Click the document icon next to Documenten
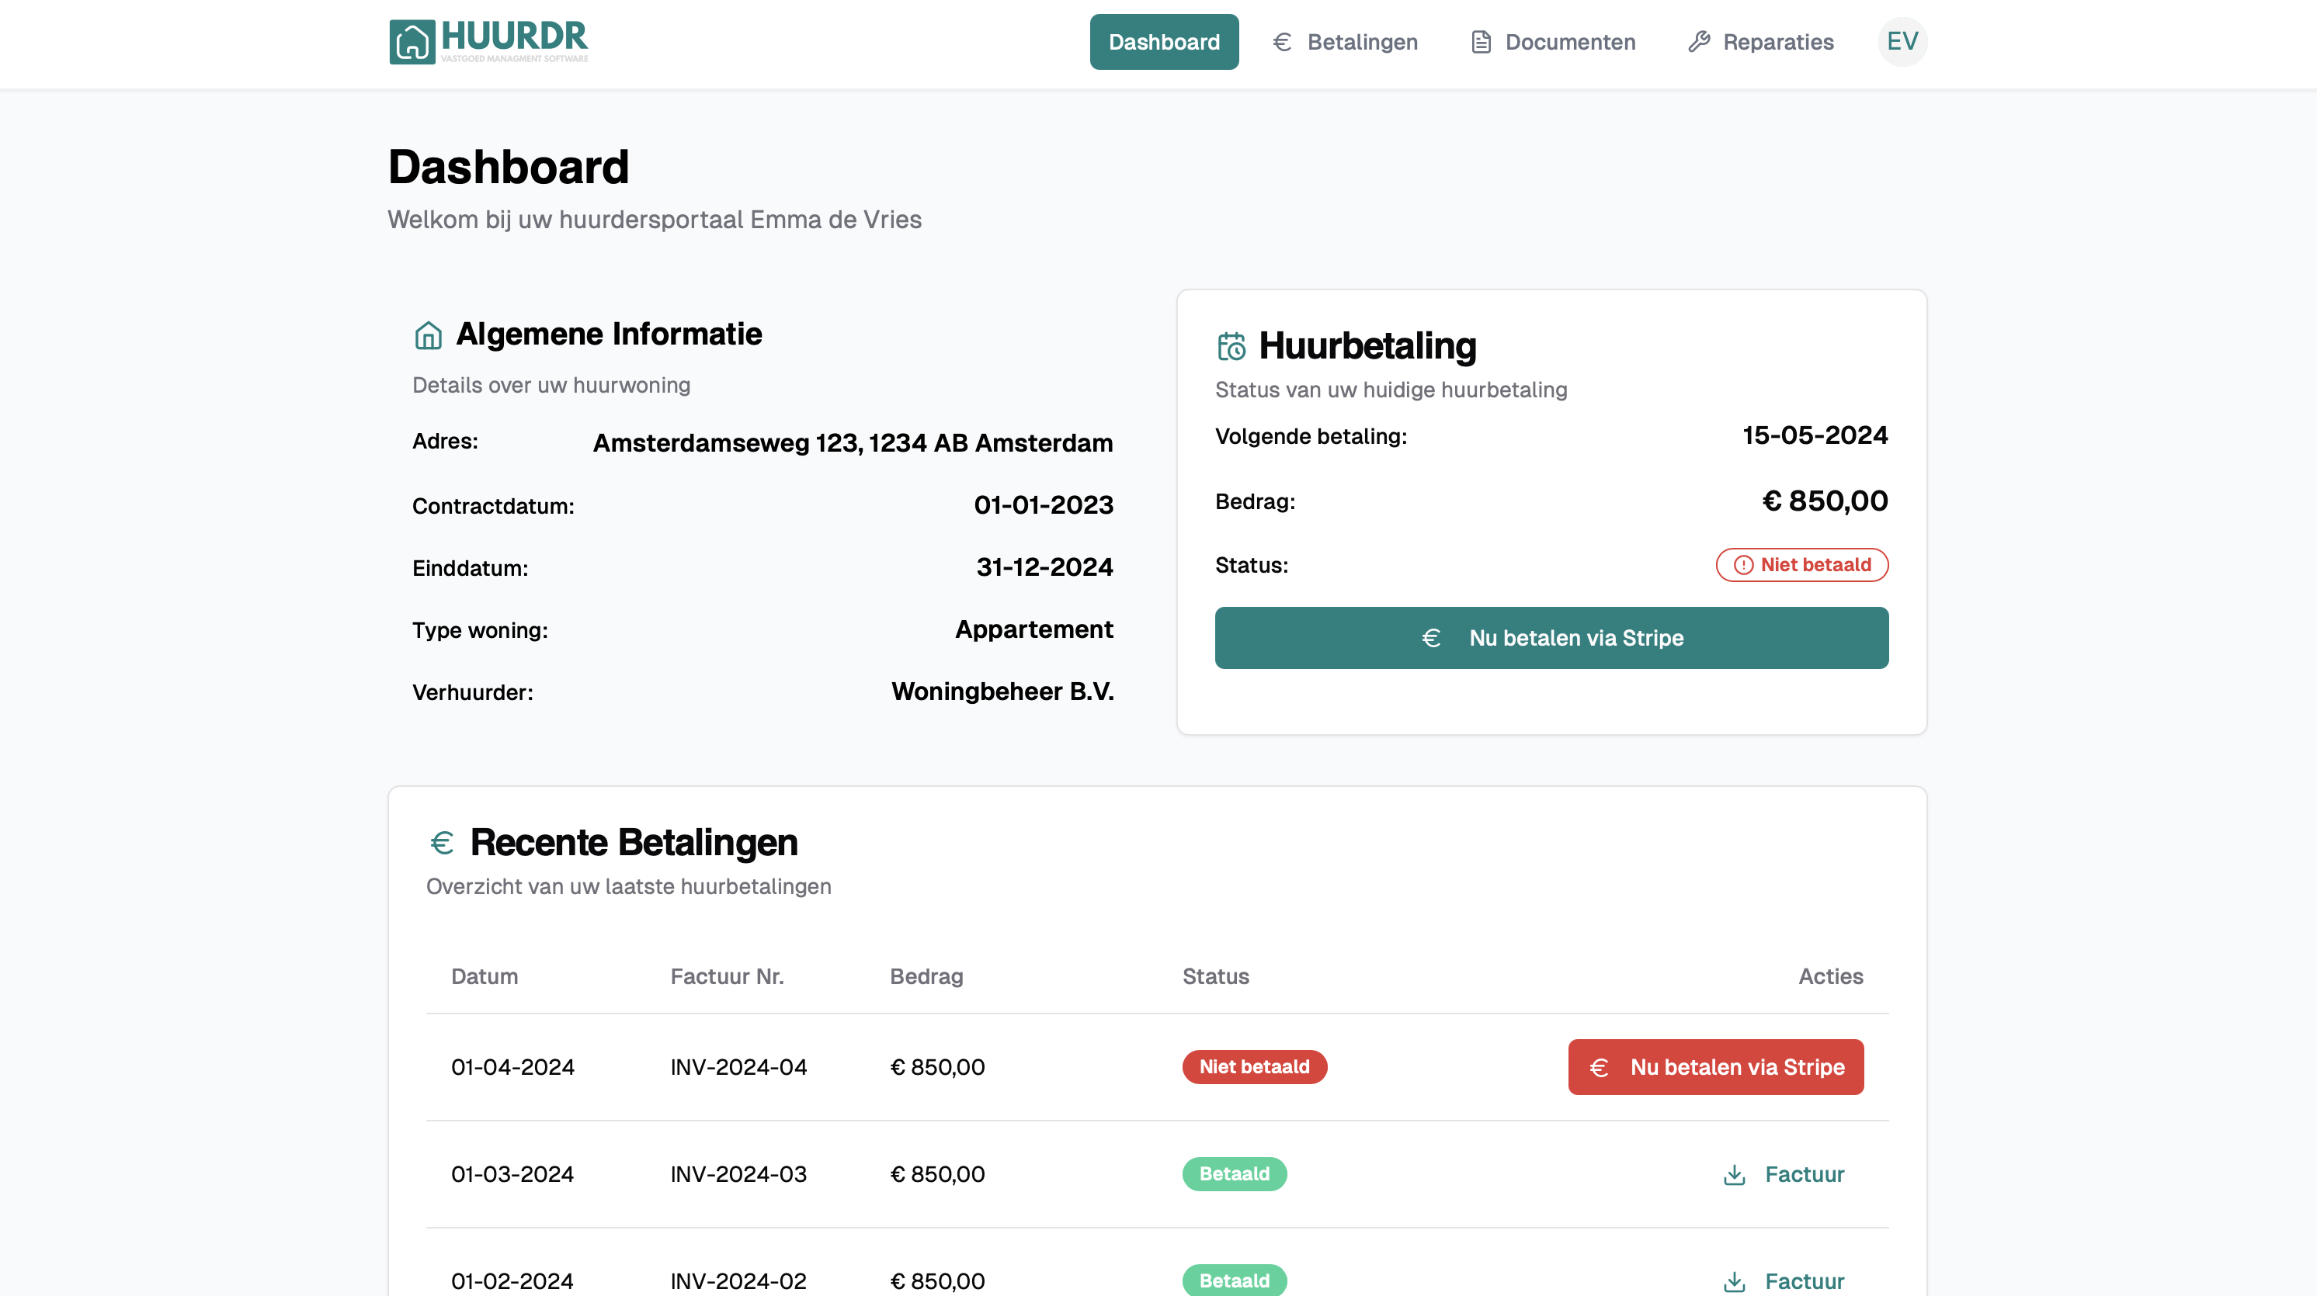2317x1296 pixels. pyautogui.click(x=1481, y=41)
